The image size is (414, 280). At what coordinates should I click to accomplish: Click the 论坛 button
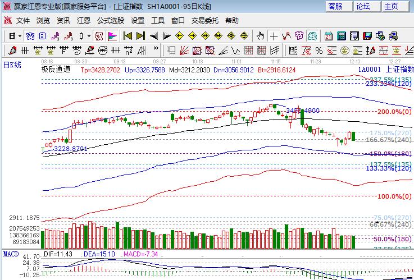pos(363,6)
